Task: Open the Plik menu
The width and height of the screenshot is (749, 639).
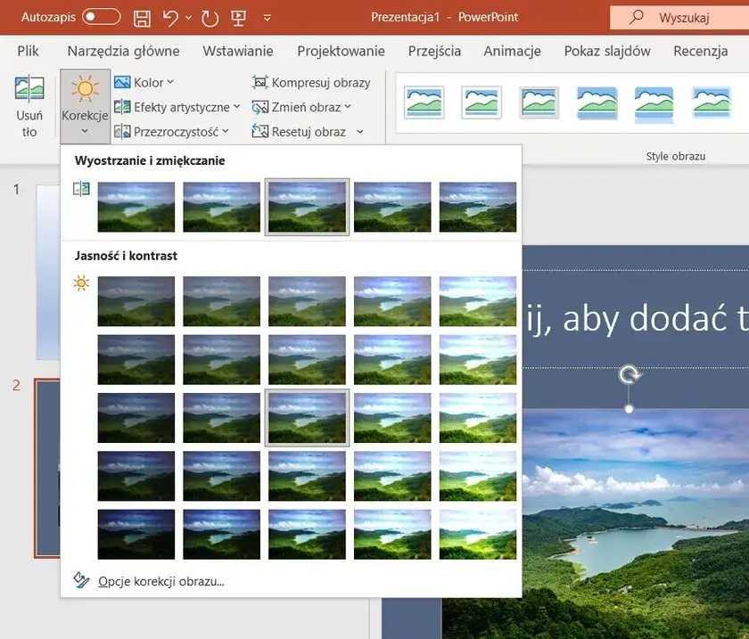Action: click(28, 51)
